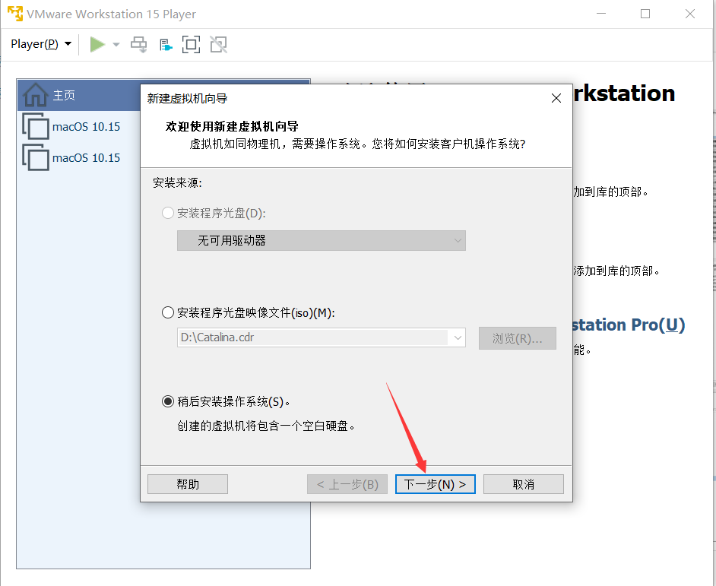This screenshot has width=716, height=586.
Task: Click the 上一步(B) back button
Action: point(347,484)
